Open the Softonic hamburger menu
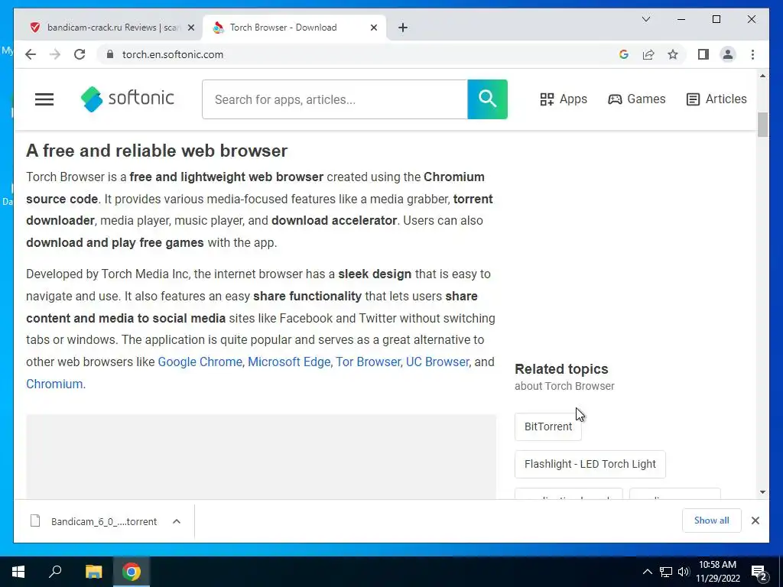Image resolution: width=783 pixels, height=587 pixels. (44, 99)
